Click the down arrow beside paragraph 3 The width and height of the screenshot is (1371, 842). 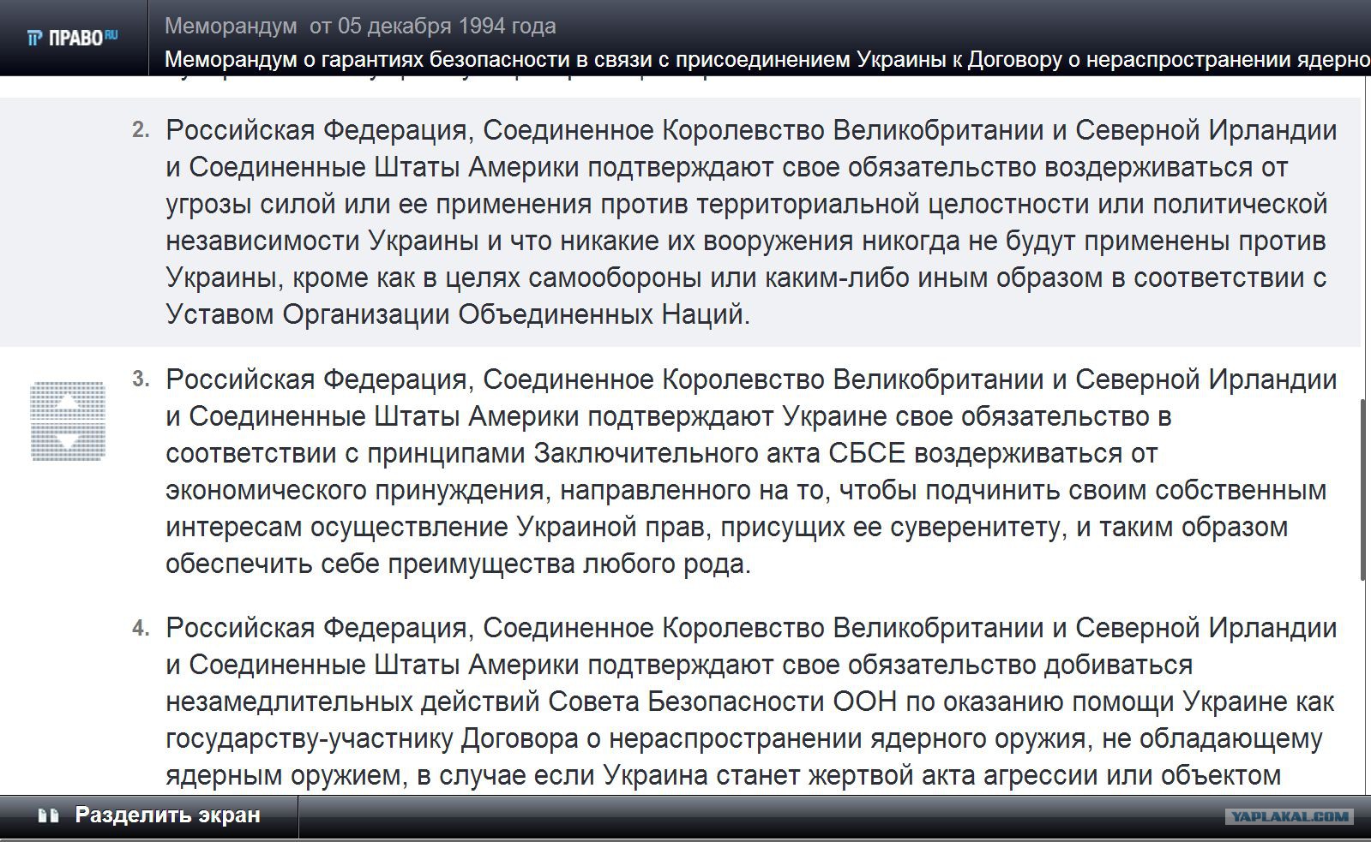68,441
